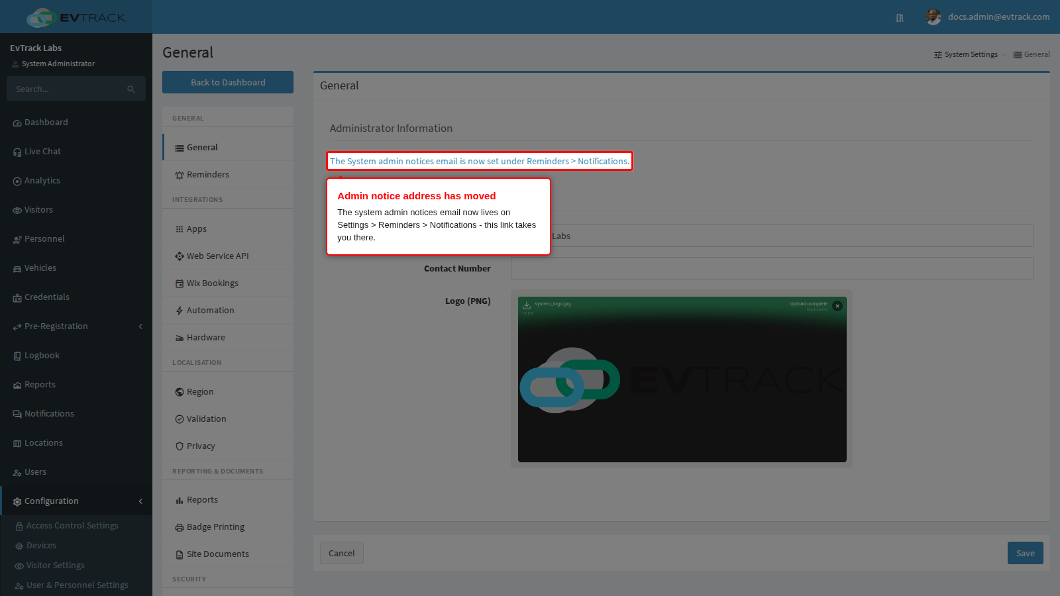Image resolution: width=1060 pixels, height=596 pixels.
Task: Open Users in the sidebar
Action: (x=76, y=472)
